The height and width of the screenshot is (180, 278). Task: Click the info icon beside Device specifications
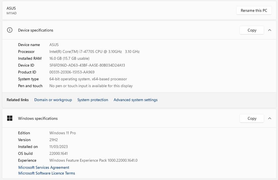[x=10, y=30]
